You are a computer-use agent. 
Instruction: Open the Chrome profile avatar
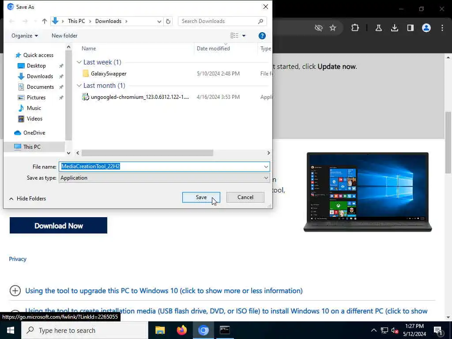(426, 28)
